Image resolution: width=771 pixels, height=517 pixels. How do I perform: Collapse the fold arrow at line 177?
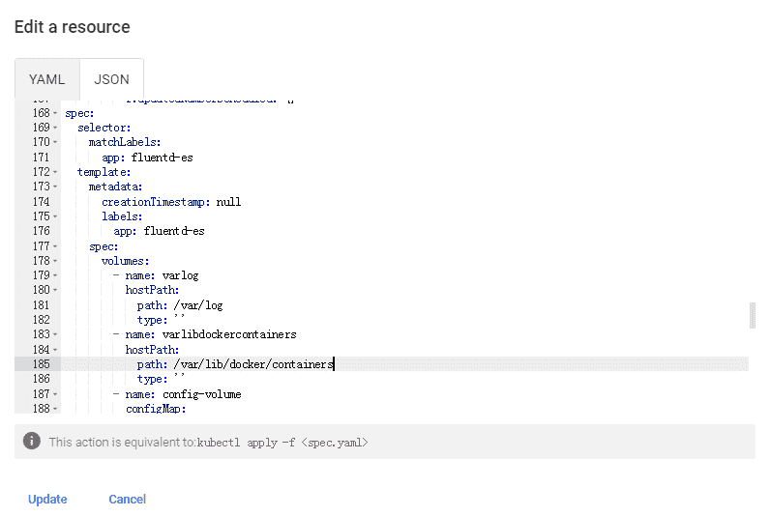55,246
